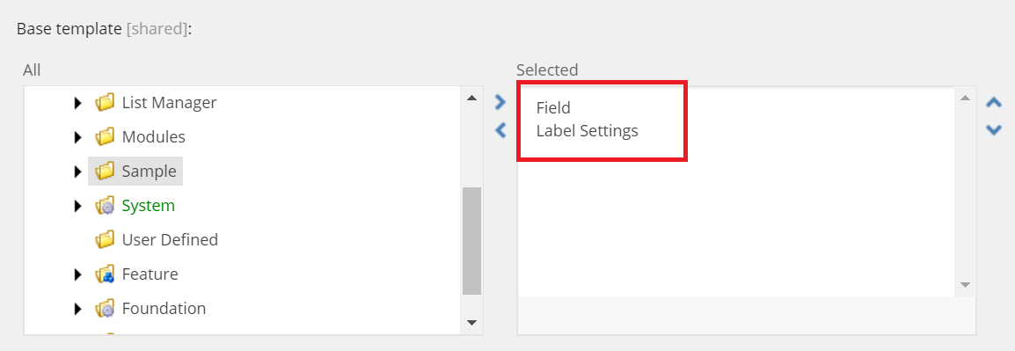Move selected template up with blue chevron
The image size is (1015, 351).
pyautogui.click(x=994, y=102)
